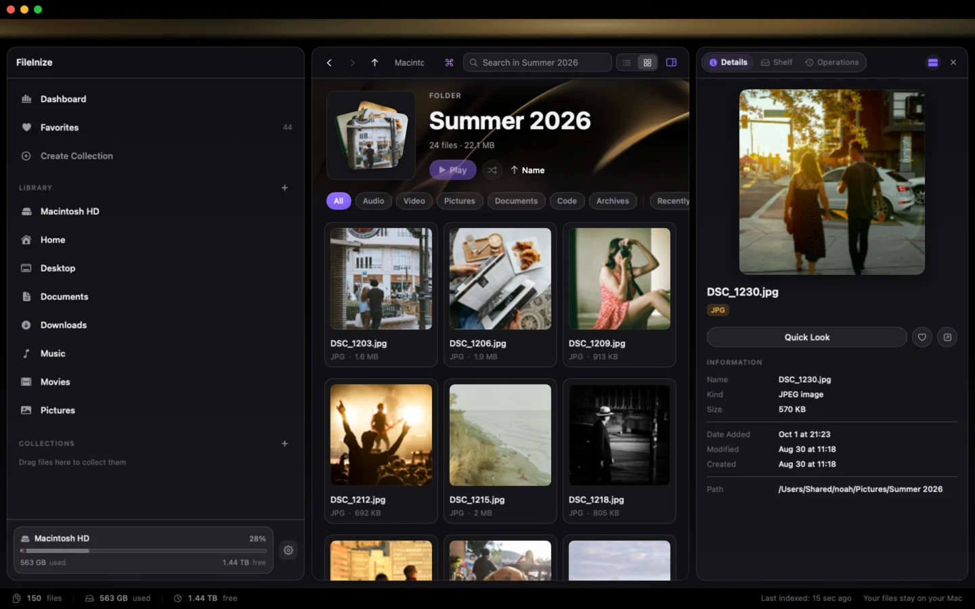Open Pictures in library sidebar

coord(156,410)
